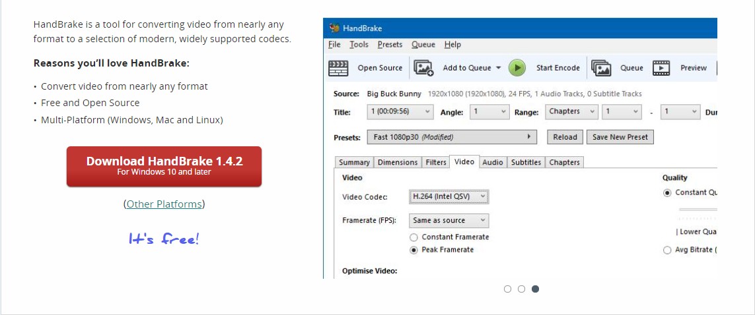Switch to the Chapters tab
Image resolution: width=755 pixels, height=315 pixels.
point(564,162)
